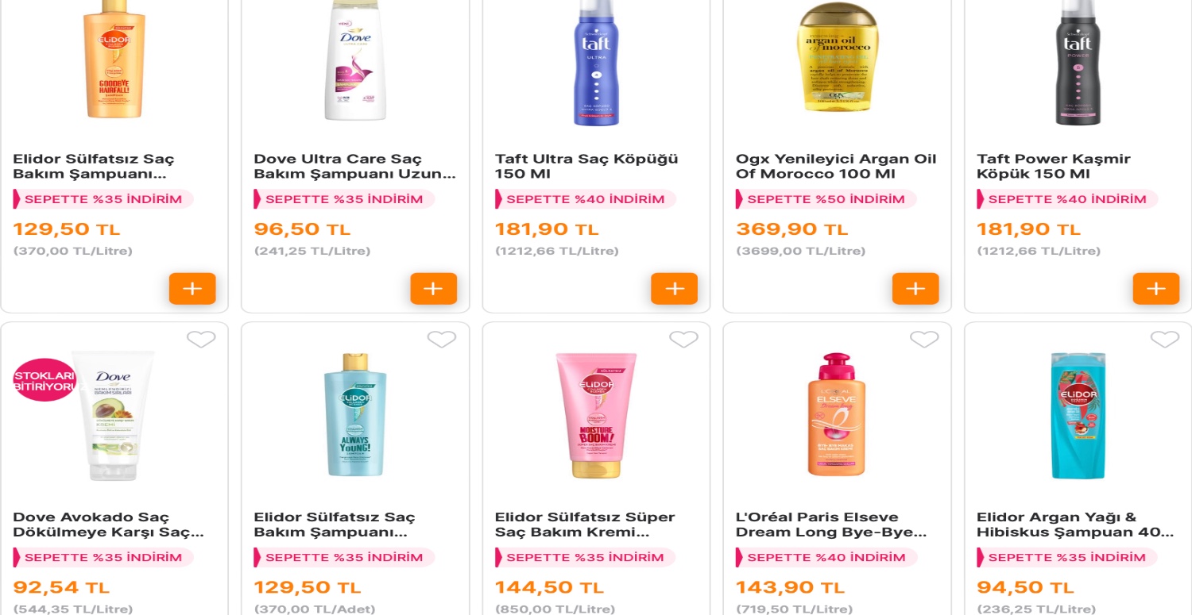This screenshot has width=1192, height=615.
Task: Open Taft Ultra Saç Köpüğü 150 Ml title
Action: click(586, 167)
